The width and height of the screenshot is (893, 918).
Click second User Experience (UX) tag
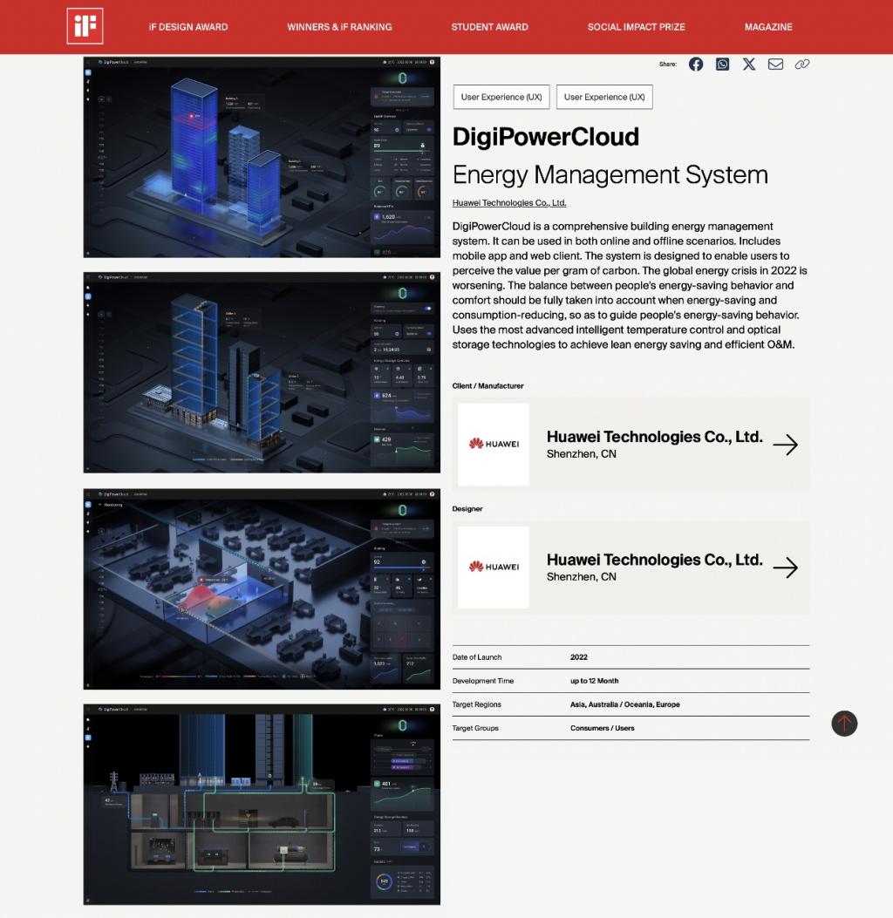pyautogui.click(x=604, y=97)
